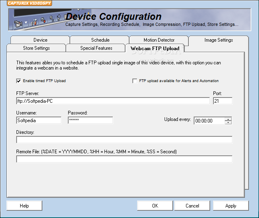Click the Port number field
The height and width of the screenshot is (218, 259).
(223, 101)
